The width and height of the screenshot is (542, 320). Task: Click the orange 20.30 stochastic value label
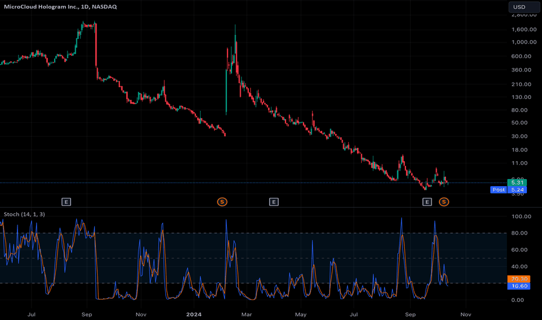pyautogui.click(x=519, y=279)
